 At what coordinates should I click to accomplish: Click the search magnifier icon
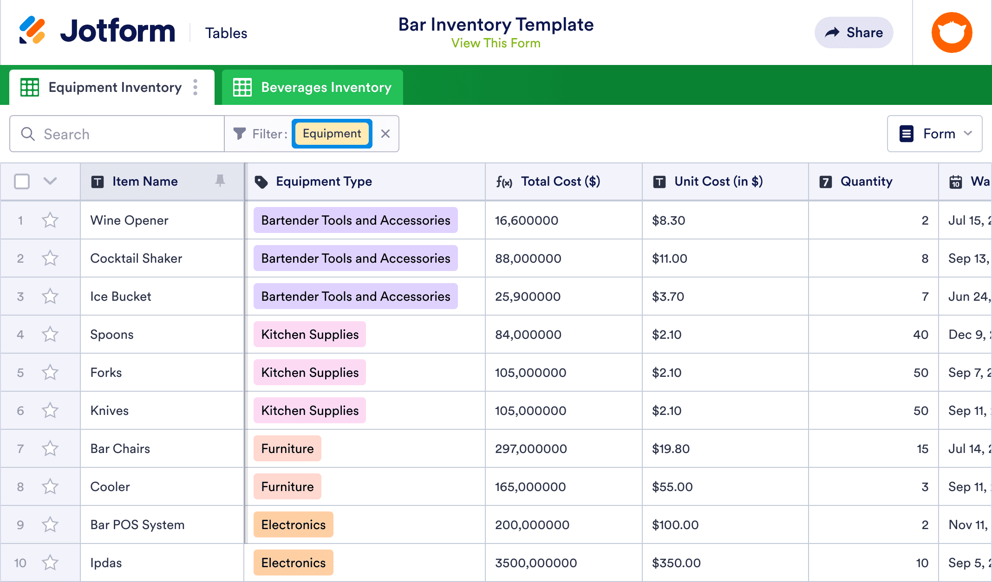(28, 134)
